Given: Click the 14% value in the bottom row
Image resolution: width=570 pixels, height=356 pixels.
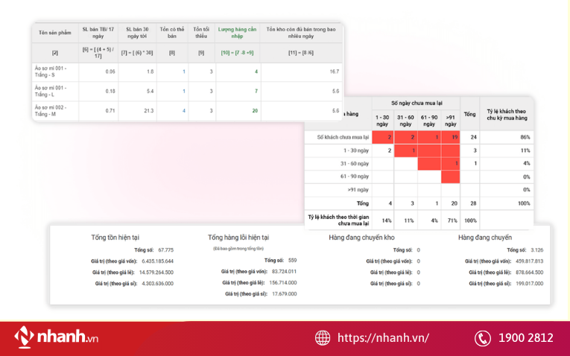Looking at the screenshot, I should click(x=387, y=220).
